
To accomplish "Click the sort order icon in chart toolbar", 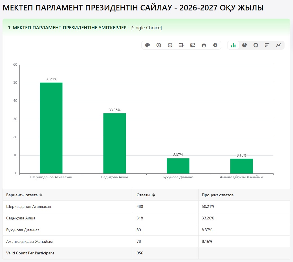I will tap(181, 45).
